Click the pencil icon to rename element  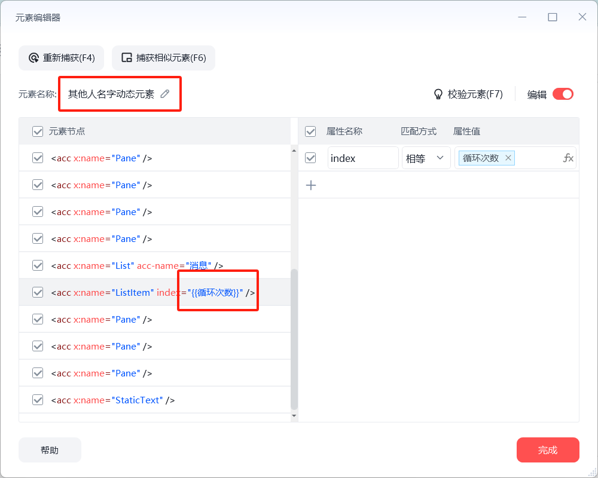pyautogui.click(x=165, y=94)
